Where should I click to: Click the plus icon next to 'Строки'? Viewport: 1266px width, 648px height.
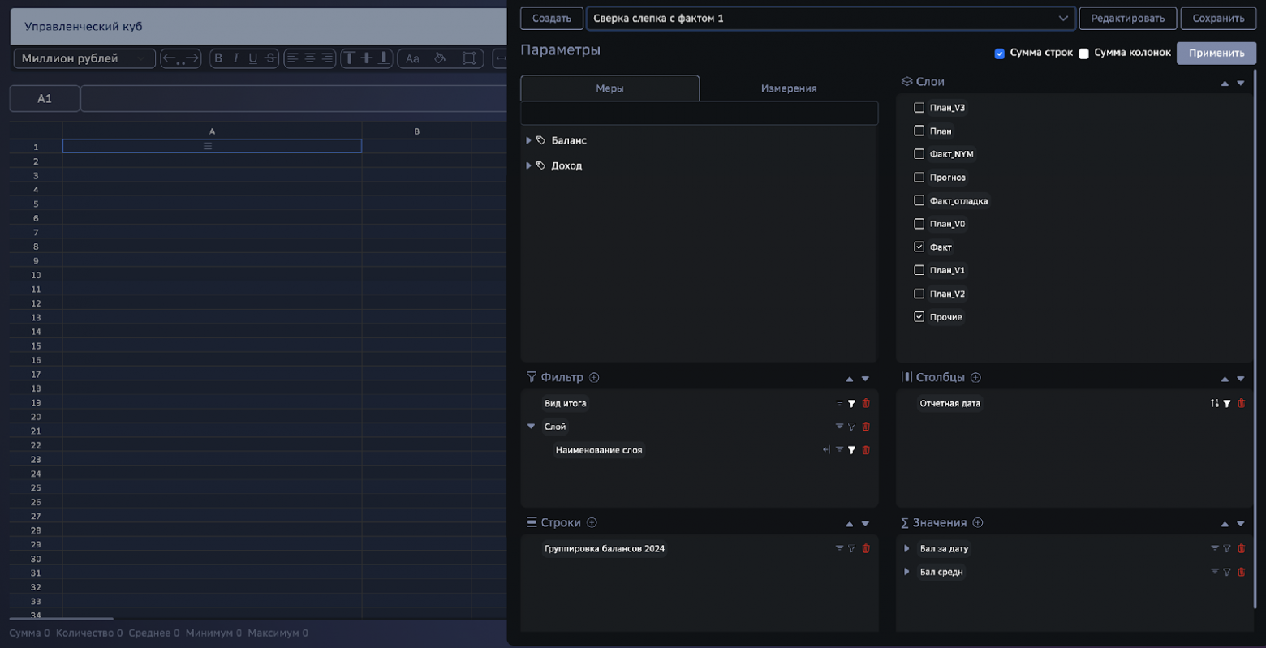click(x=592, y=523)
